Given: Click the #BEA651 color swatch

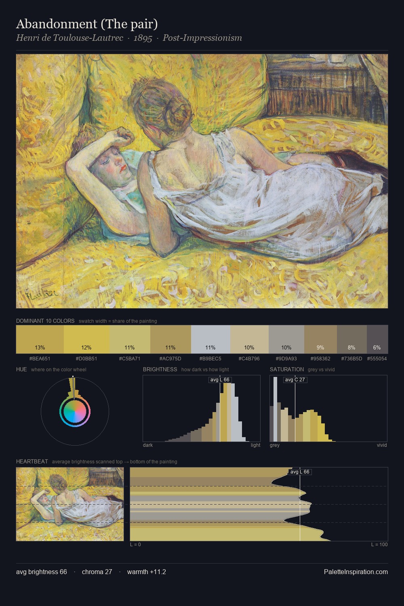Looking at the screenshot, I should [40, 339].
